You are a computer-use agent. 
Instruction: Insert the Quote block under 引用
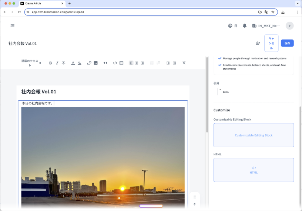point(254,92)
